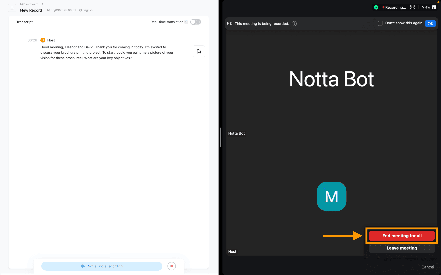
Task: Choose Leave meeting option
Action: pyautogui.click(x=402, y=248)
